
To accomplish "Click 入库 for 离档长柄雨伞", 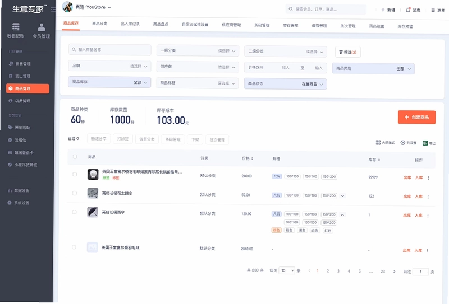I will [x=418, y=216].
